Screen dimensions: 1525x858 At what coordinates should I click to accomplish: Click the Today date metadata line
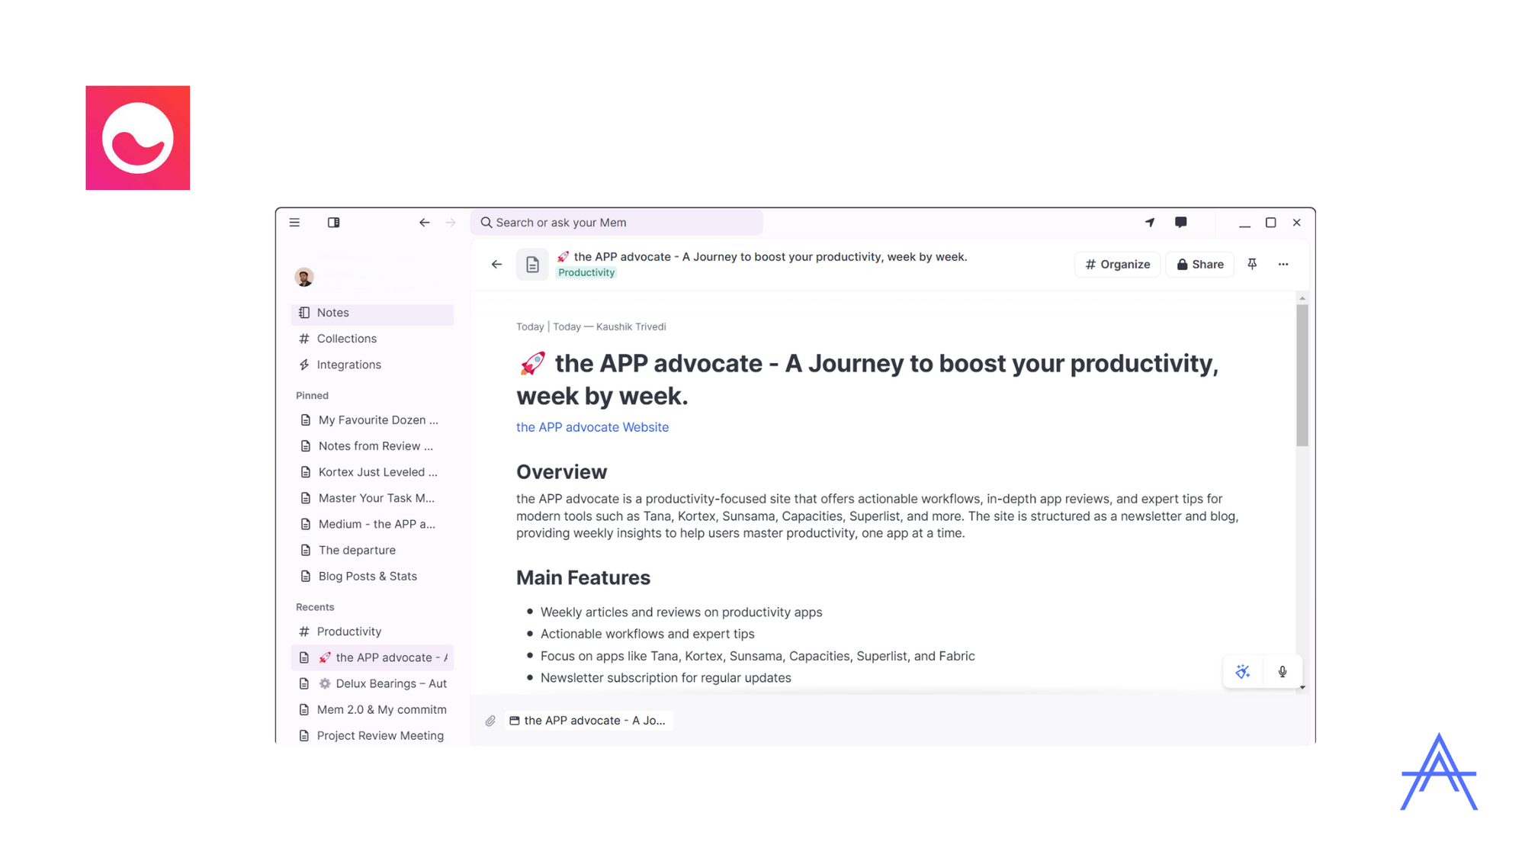(x=591, y=326)
